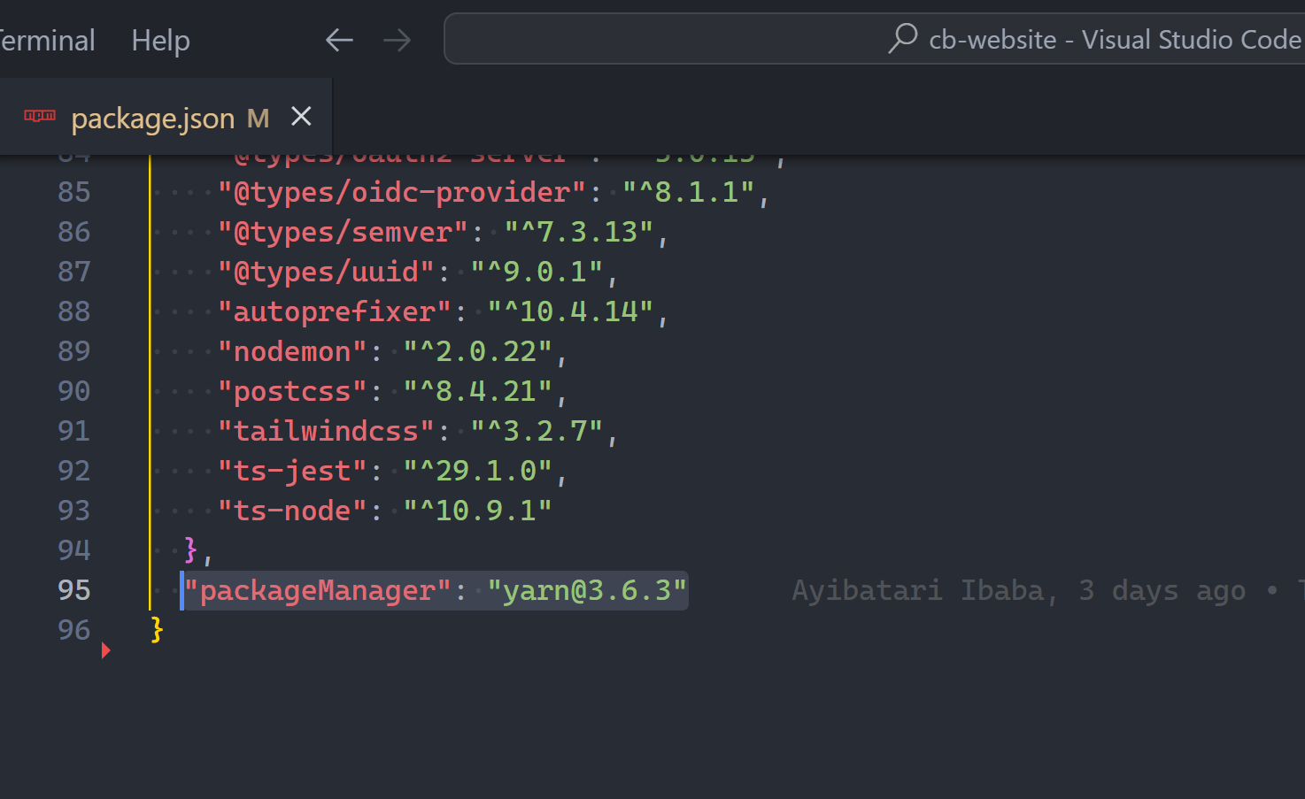The width and height of the screenshot is (1305, 799).
Task: Click line number 95 in the gutter
Action: coord(73,589)
